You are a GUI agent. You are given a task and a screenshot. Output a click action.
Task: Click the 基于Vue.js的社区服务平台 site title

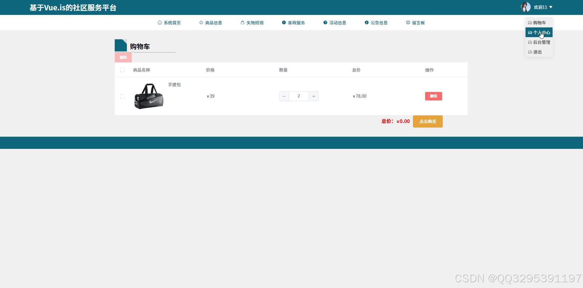pos(73,8)
